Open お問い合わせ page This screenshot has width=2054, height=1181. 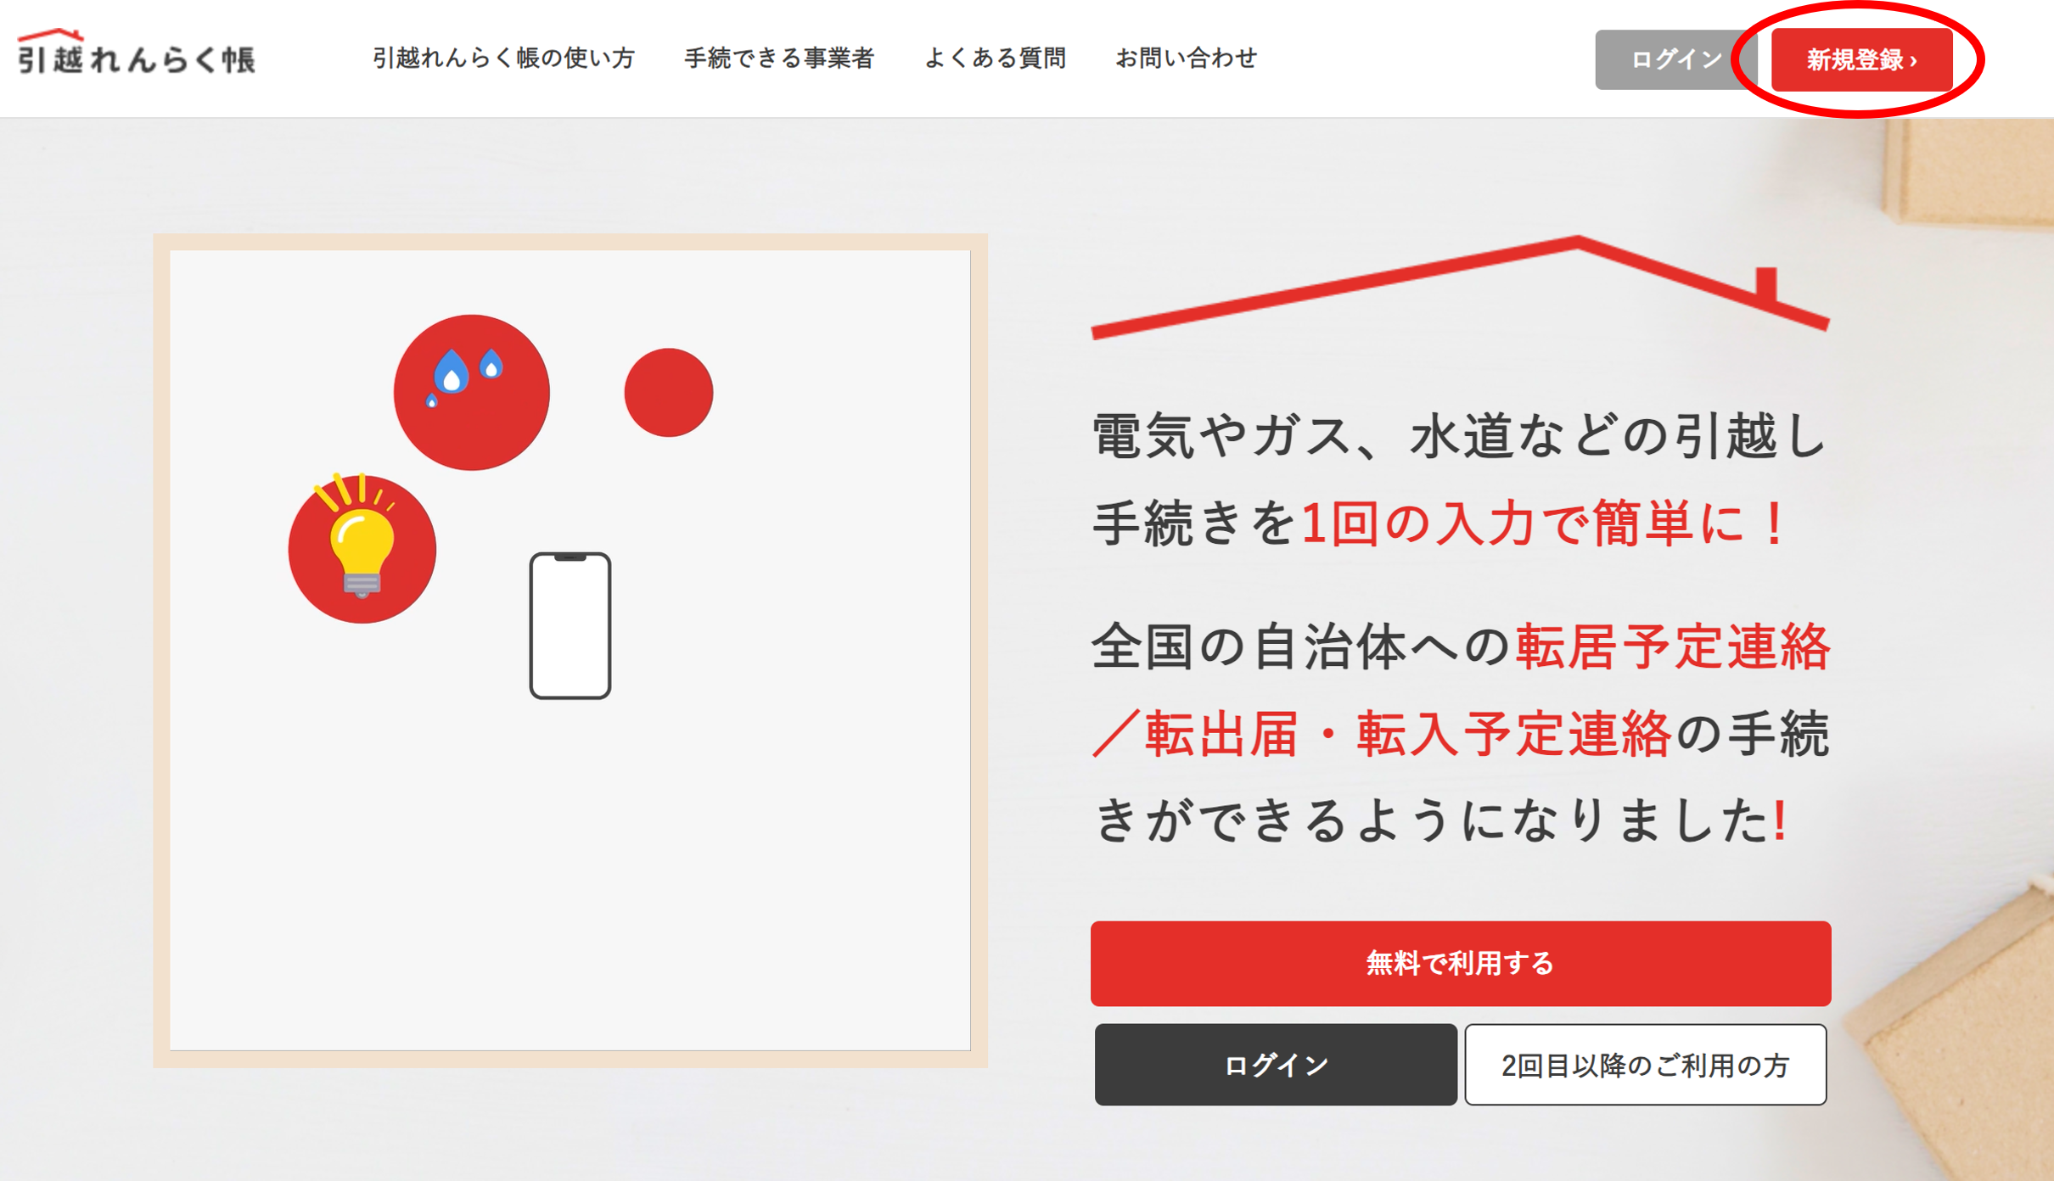tap(1186, 59)
